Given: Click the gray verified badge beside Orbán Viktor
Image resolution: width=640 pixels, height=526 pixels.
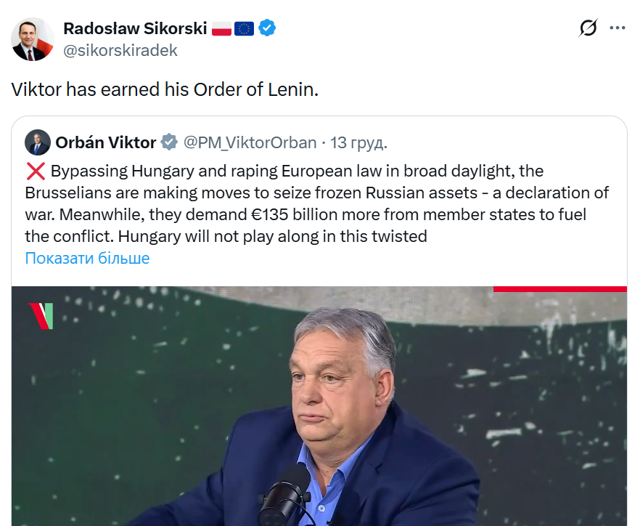Looking at the screenshot, I should pos(169,142).
